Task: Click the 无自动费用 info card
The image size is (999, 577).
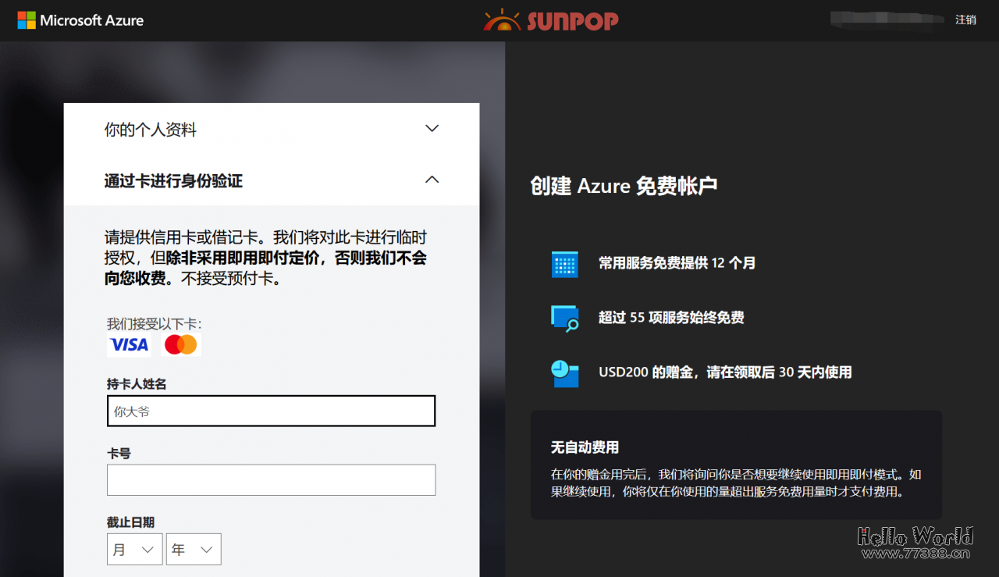Action: pyautogui.click(x=736, y=465)
